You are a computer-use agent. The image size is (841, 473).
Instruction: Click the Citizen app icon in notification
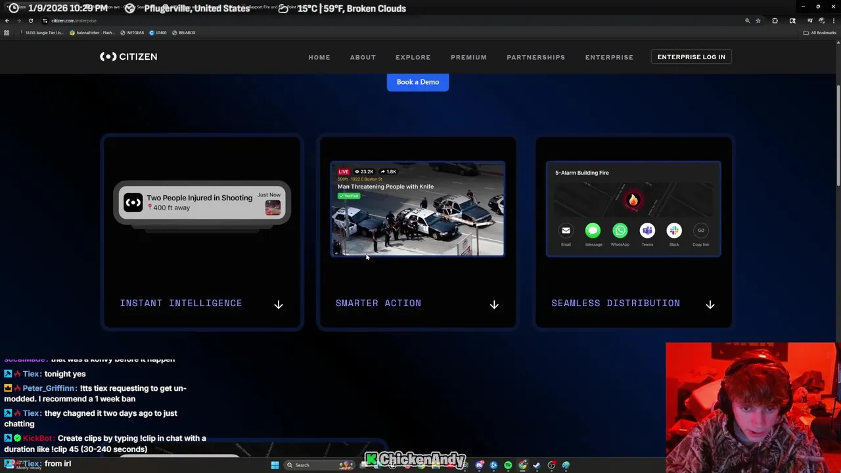133,203
